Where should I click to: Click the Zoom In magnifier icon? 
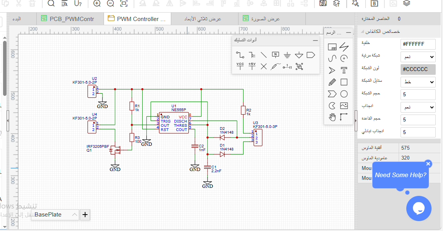[x=97, y=3]
